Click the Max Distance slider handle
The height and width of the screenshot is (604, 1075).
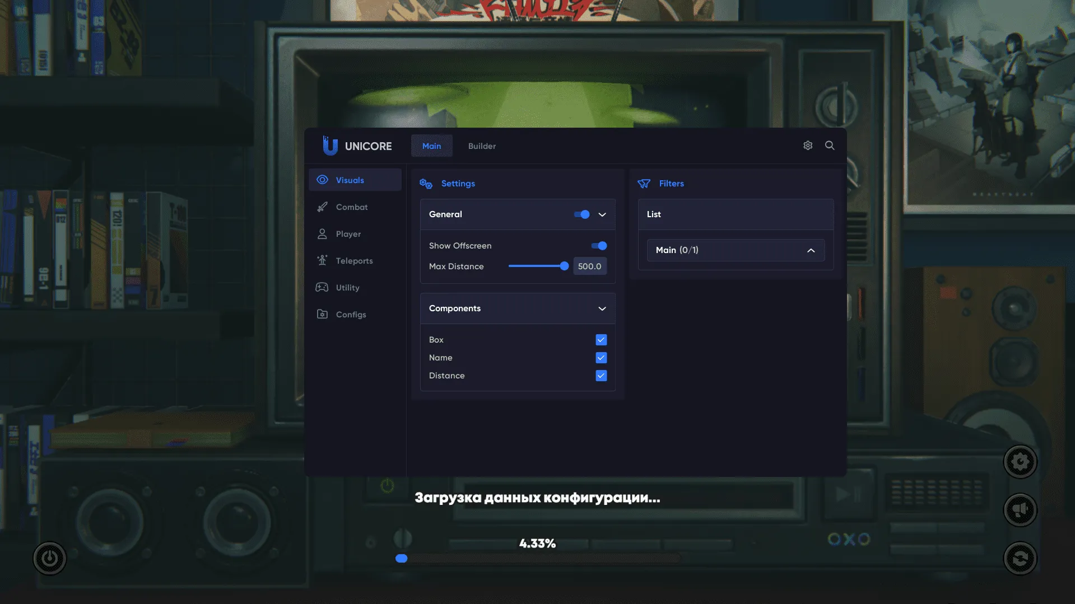(564, 266)
